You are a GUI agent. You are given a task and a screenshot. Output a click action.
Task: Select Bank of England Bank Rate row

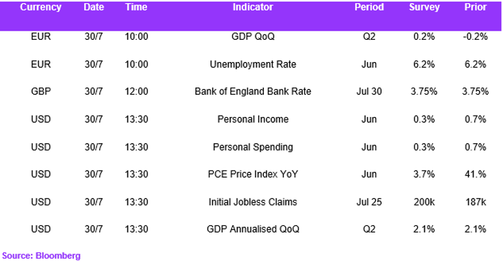[x=252, y=91]
